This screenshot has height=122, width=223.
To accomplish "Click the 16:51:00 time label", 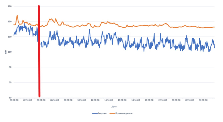I will pyautogui.click(x=122, y=100).
